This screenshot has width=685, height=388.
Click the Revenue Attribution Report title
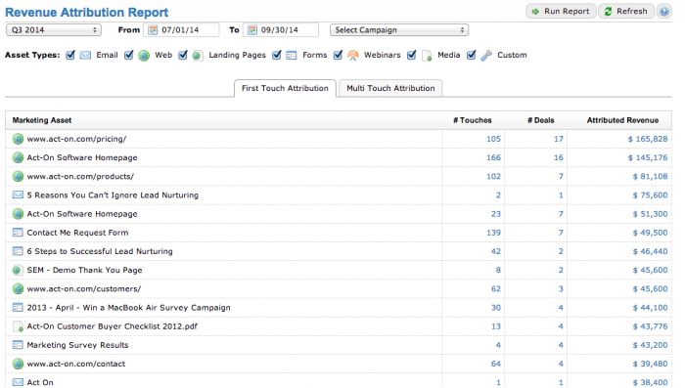coord(86,13)
